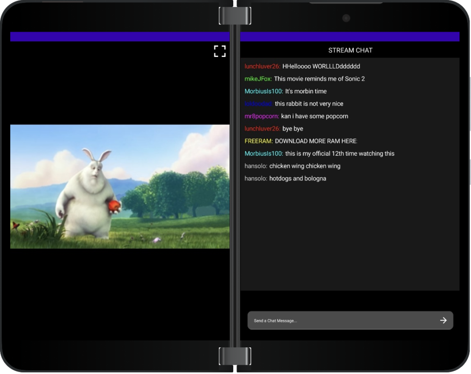
Task: Tap the front camera on the device bezel
Action: tap(346, 18)
